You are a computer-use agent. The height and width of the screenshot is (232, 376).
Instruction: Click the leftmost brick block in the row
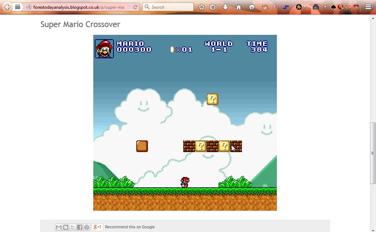coord(189,146)
